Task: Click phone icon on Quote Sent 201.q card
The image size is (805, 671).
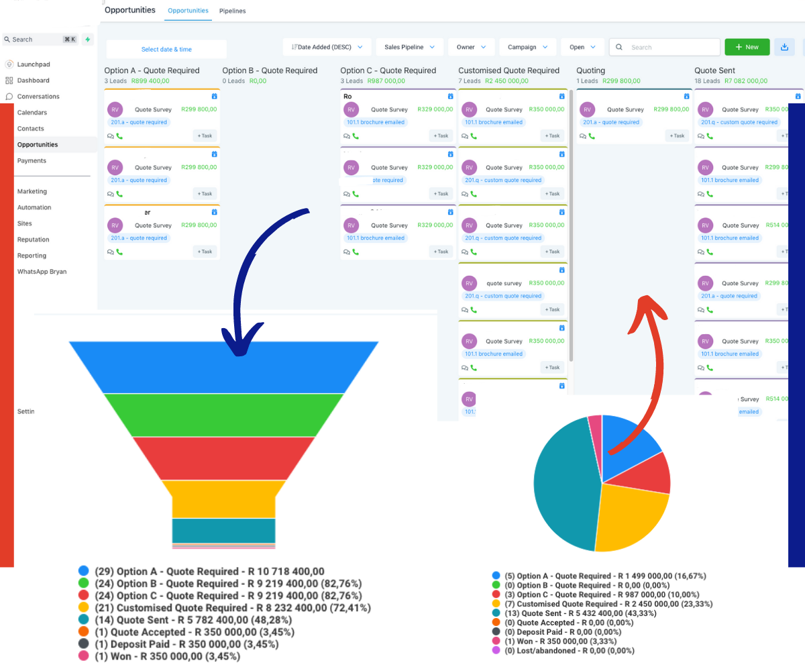Action: [x=710, y=136]
